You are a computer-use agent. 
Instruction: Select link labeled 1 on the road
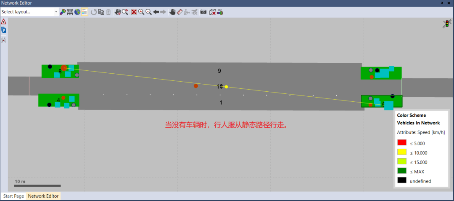click(221, 102)
